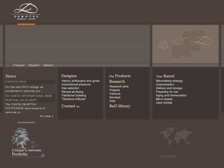224x168 pixels.
Task: Open the Traditional toasting page
Action: (x=74, y=95)
